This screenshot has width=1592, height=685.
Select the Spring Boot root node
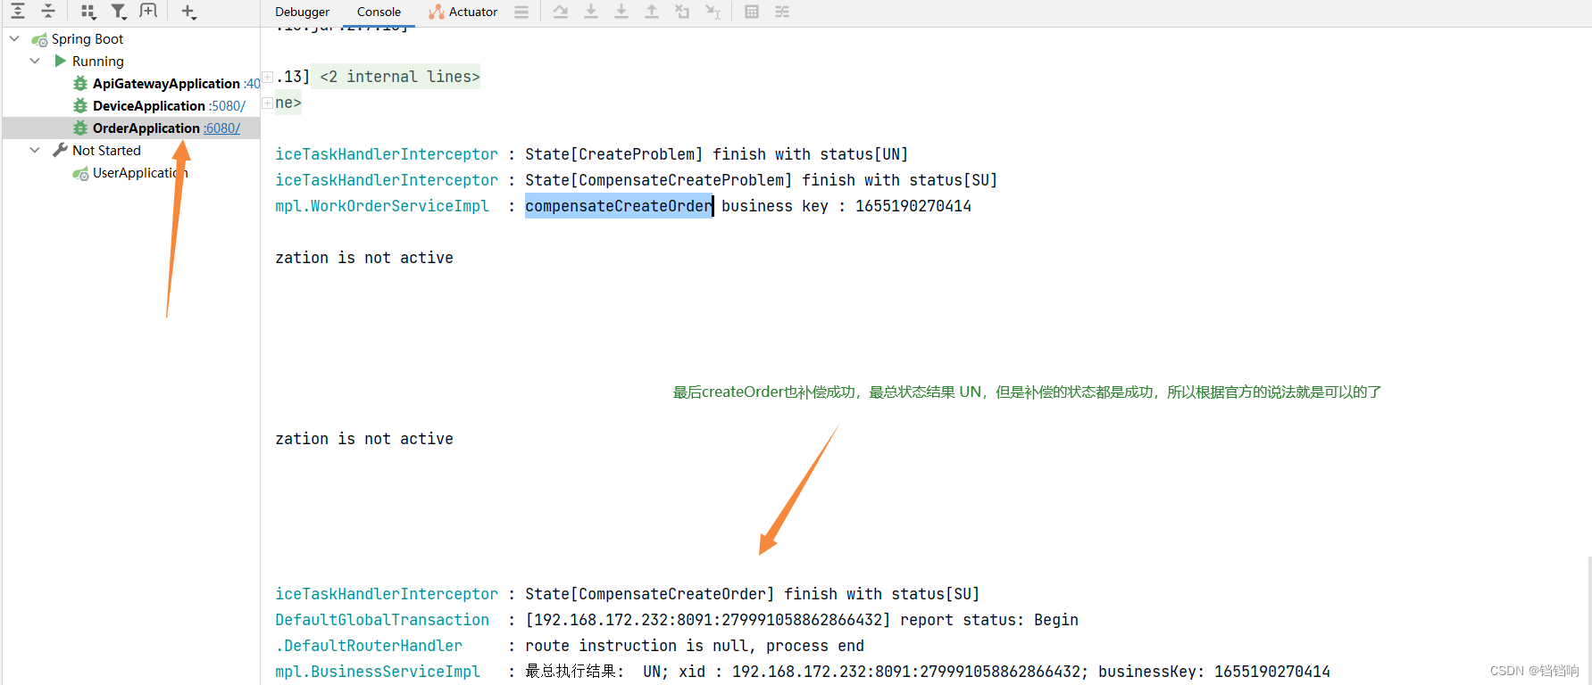(x=88, y=39)
